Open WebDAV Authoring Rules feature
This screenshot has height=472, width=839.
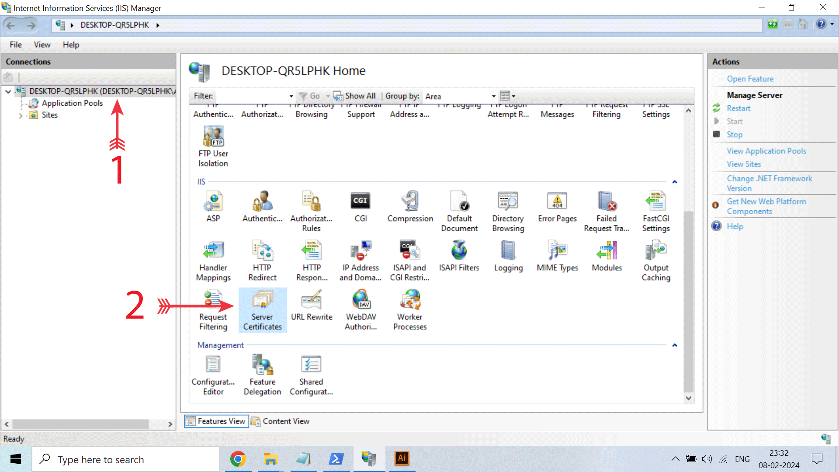click(x=361, y=310)
